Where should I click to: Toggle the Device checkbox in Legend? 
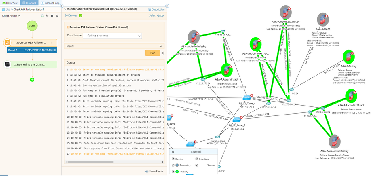tap(173, 159)
